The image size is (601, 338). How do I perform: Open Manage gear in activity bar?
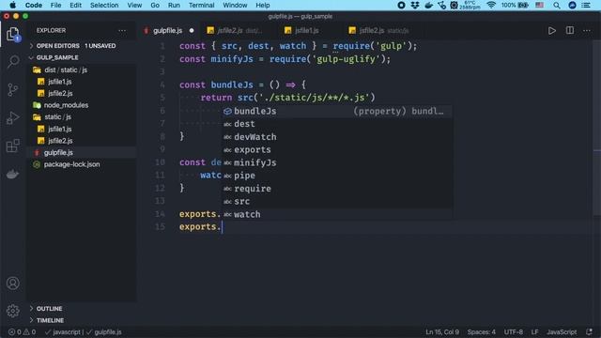13,311
